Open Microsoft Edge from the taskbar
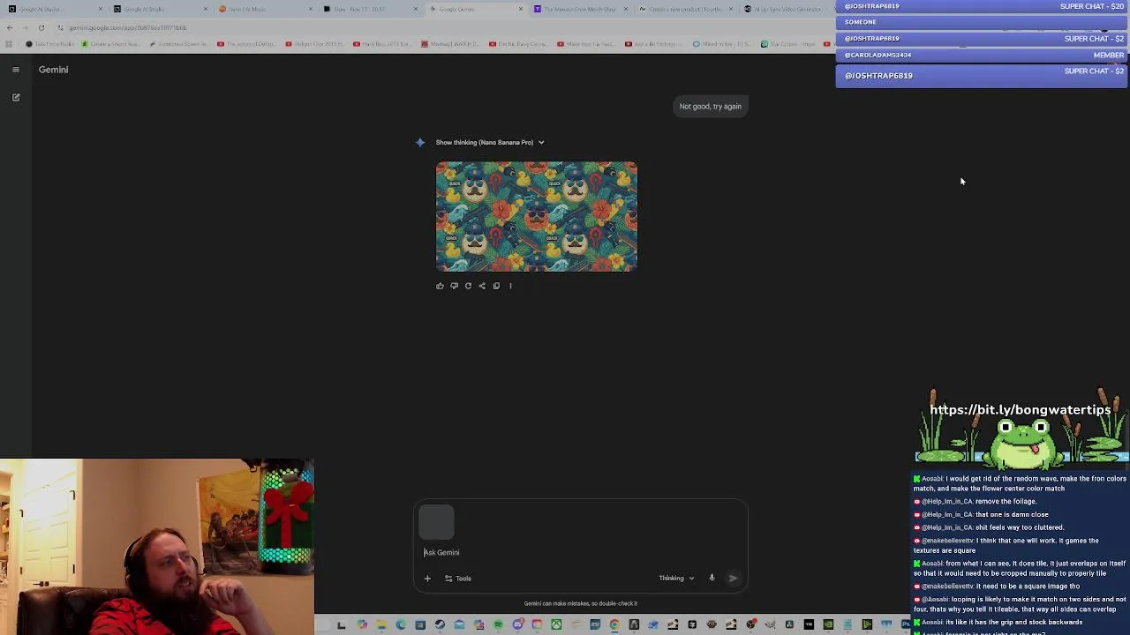 [x=401, y=625]
